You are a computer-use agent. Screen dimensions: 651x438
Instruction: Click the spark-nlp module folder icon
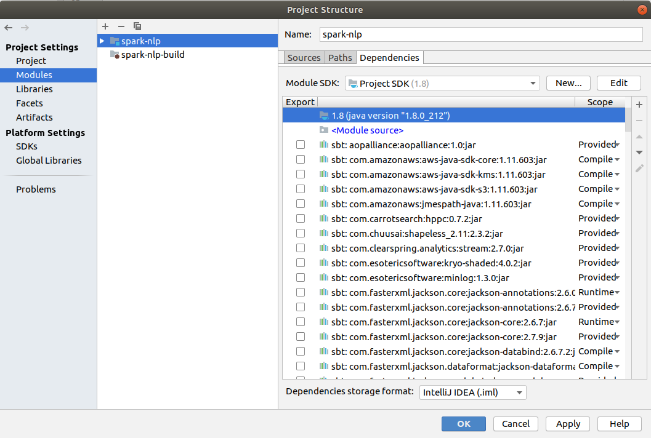point(115,41)
